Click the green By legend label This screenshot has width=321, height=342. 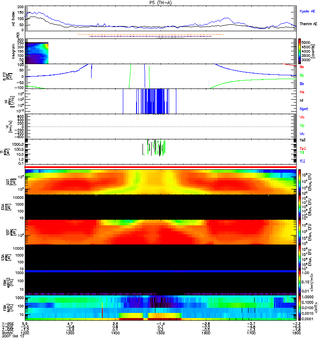[x=302, y=76]
